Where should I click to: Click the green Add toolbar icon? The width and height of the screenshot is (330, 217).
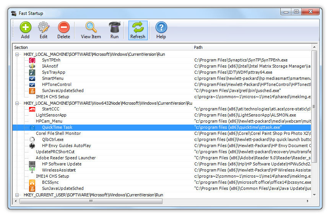(25, 28)
